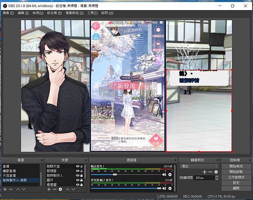
Task: Open source properties gear in 來源 panel
Action: (x=60, y=189)
